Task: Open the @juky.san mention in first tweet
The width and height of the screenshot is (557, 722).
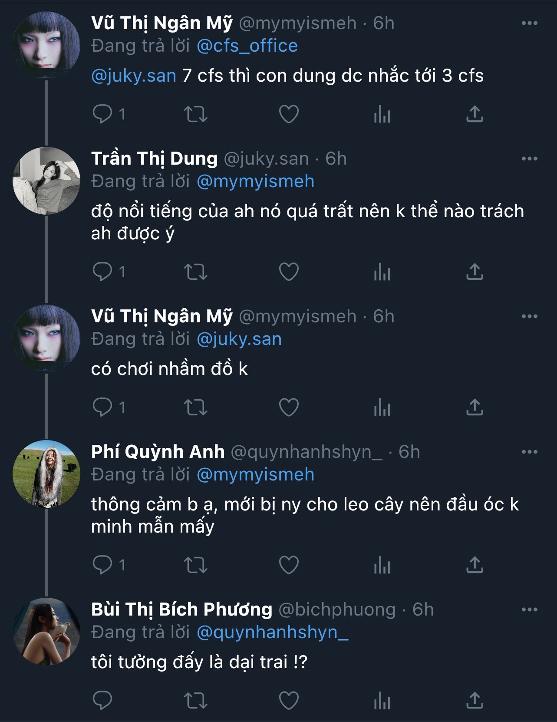Action: 134,76
